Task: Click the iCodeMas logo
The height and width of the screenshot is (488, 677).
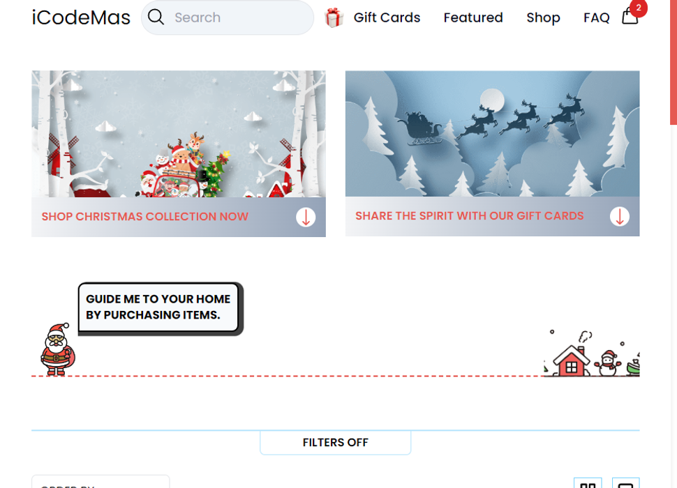Action: (81, 17)
